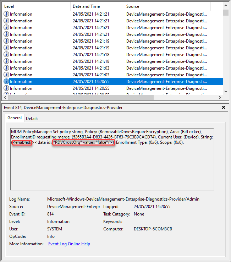The height and width of the screenshot is (262, 231).
Task: Click the event list vertical scrollbar down arrow
Action: (x=226, y=91)
